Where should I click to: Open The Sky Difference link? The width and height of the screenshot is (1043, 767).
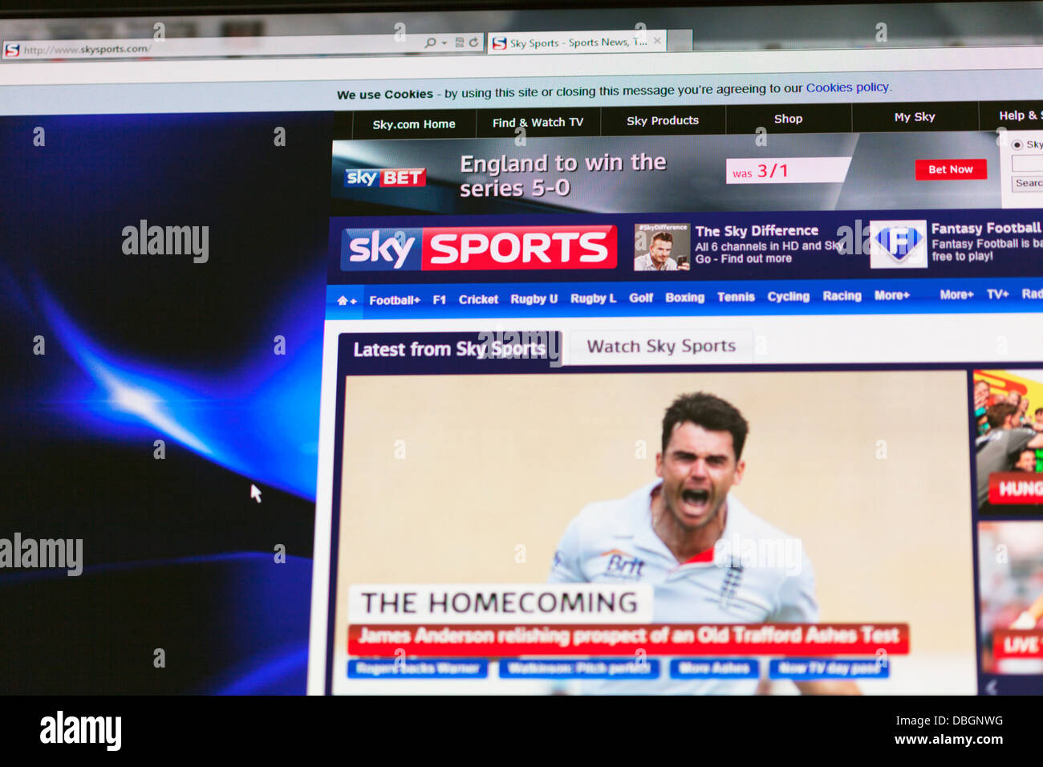757,231
